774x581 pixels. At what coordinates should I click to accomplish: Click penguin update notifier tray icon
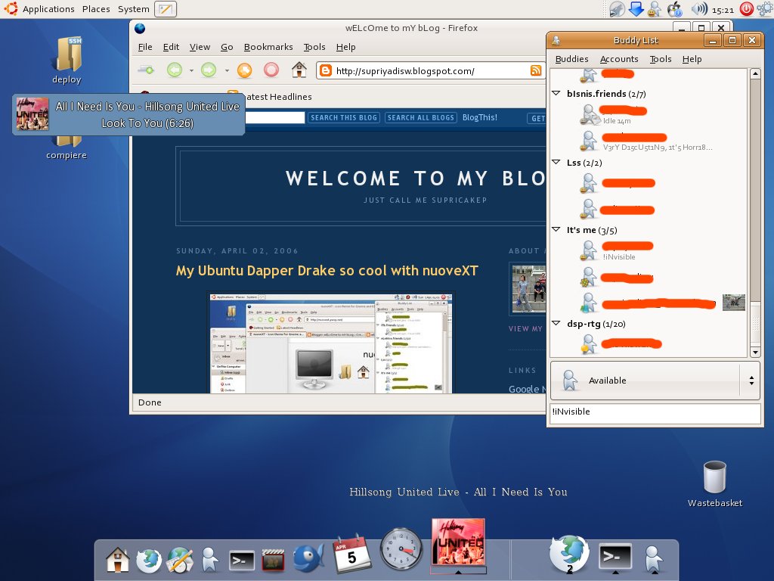(x=674, y=9)
